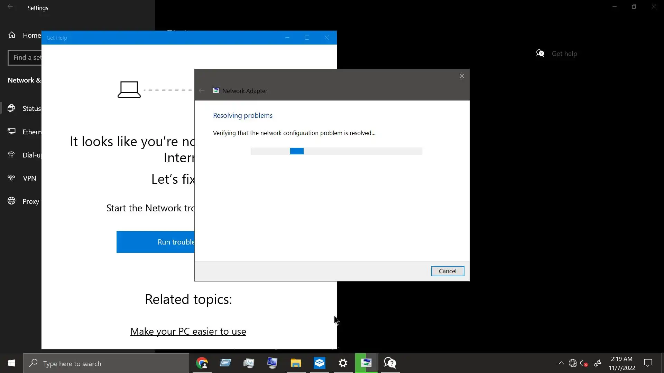Click the Cancel button in the troubleshooter
The height and width of the screenshot is (373, 664).
pos(448,271)
